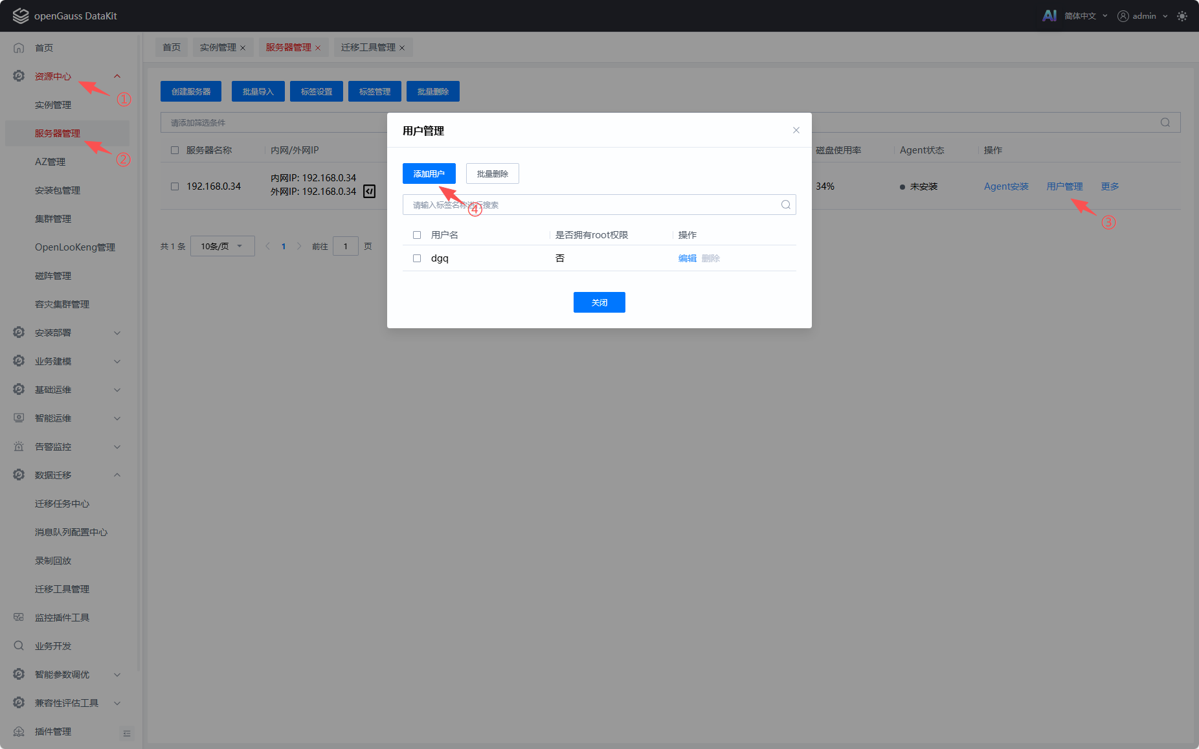1199x749 pixels.
Task: Click the user search input field
Action: pos(589,205)
